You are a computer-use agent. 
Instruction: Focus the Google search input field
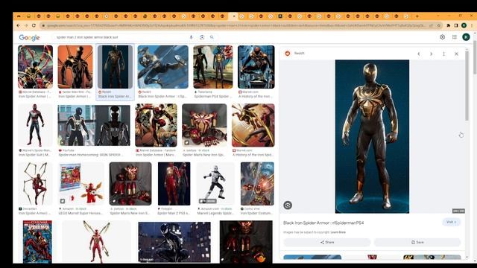click(x=121, y=37)
